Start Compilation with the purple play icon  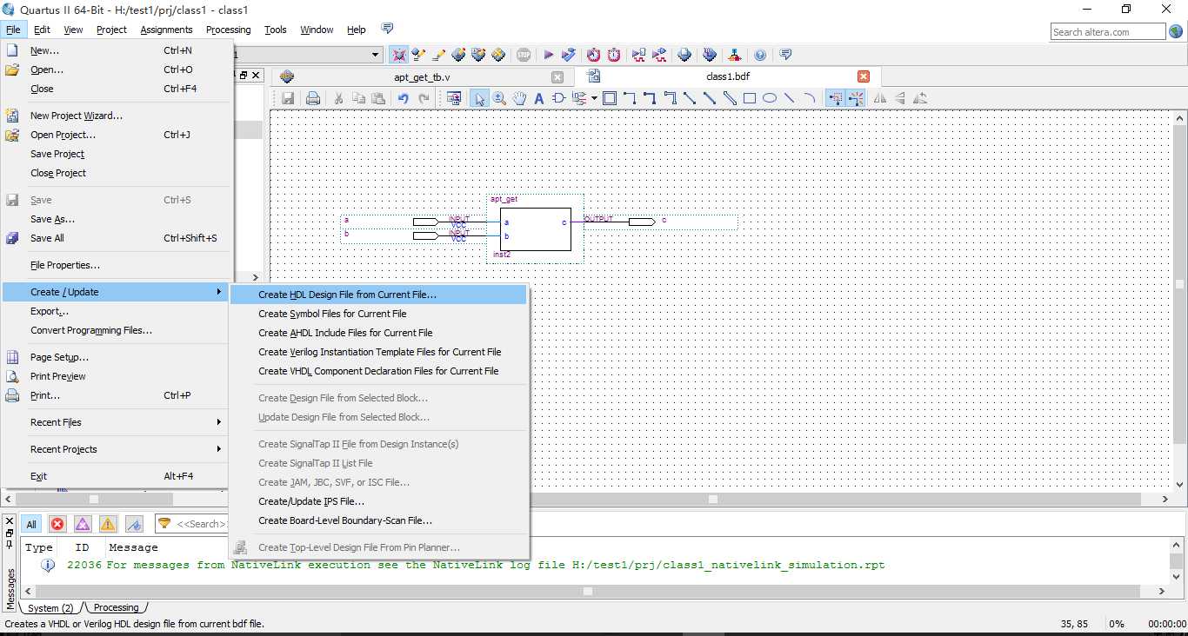point(549,55)
